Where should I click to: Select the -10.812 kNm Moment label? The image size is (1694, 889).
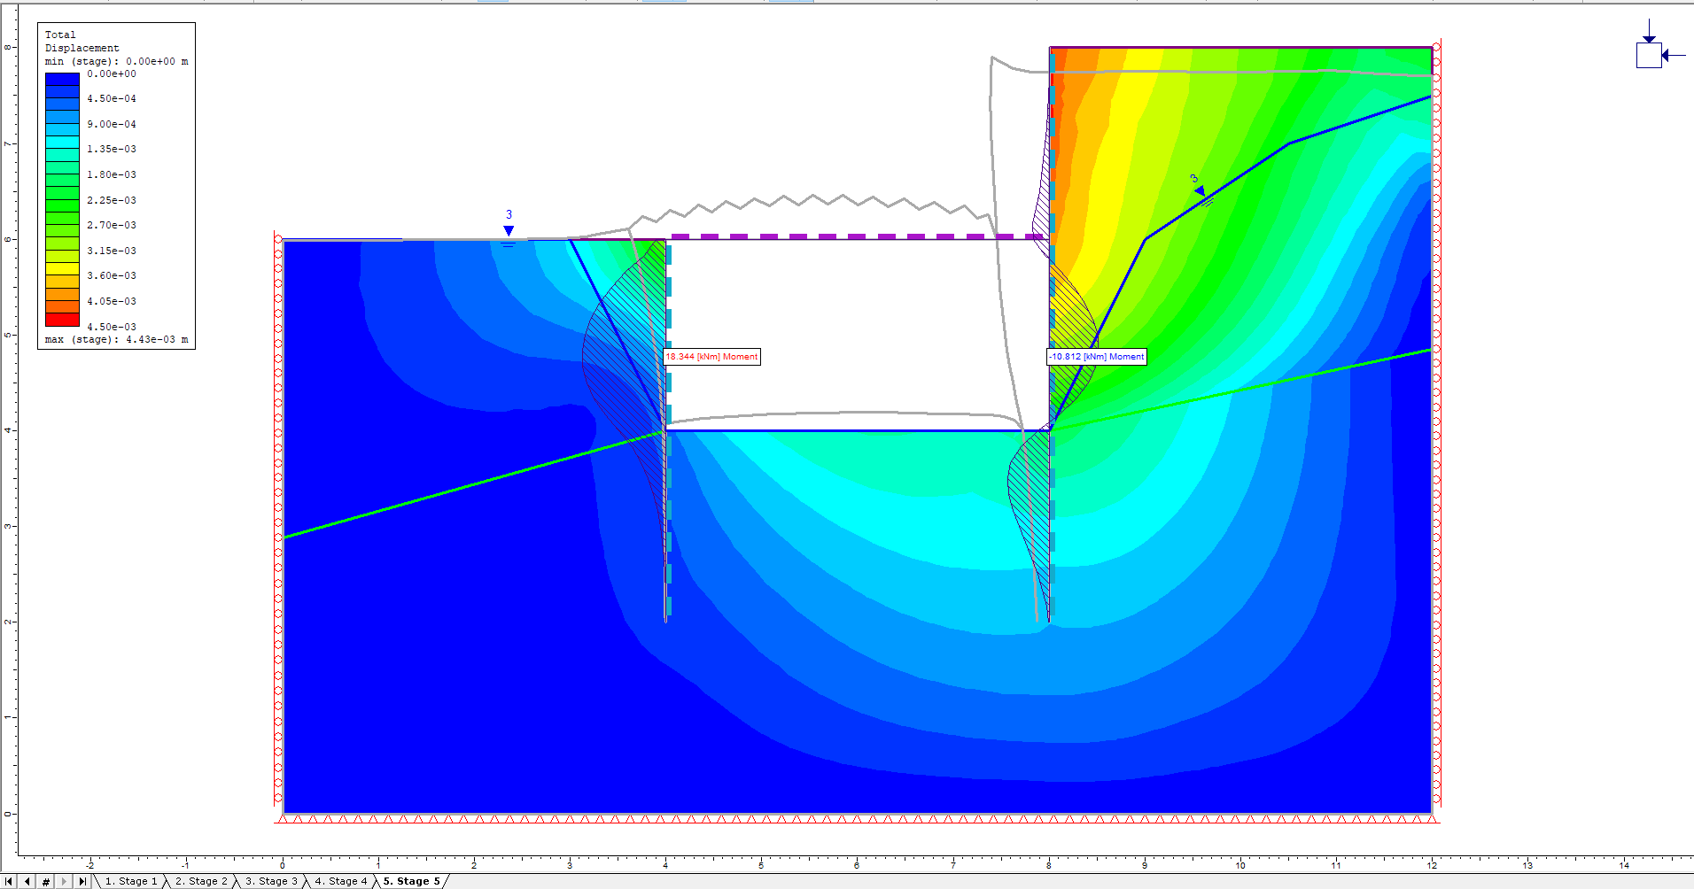tap(1097, 357)
